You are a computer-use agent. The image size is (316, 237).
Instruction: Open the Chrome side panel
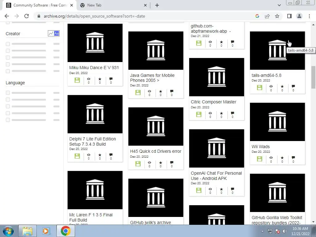(x=289, y=16)
